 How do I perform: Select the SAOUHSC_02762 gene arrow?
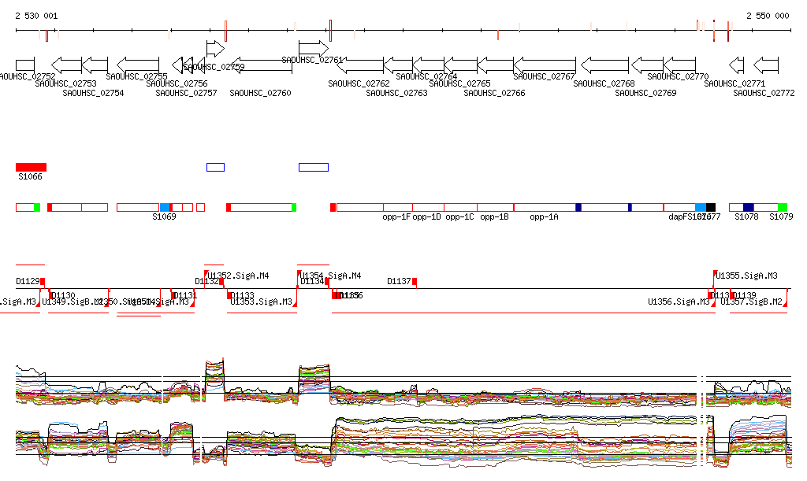pyautogui.click(x=359, y=65)
